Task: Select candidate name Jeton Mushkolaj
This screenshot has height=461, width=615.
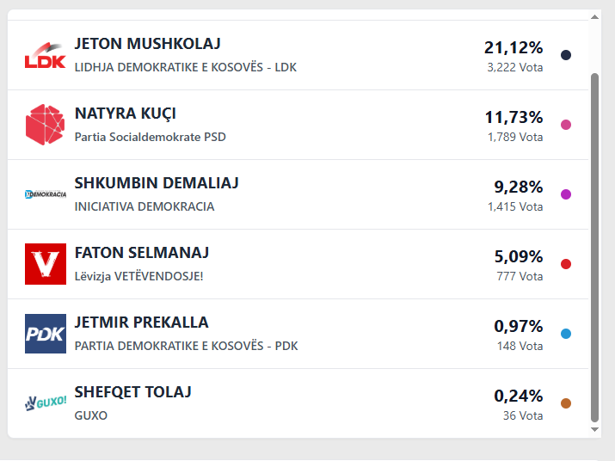Action: tap(148, 44)
